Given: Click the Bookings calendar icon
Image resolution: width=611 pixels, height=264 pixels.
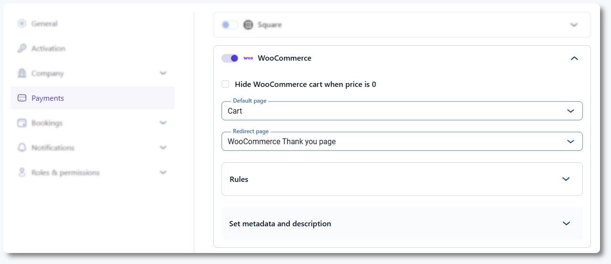Looking at the screenshot, I should click(21, 123).
